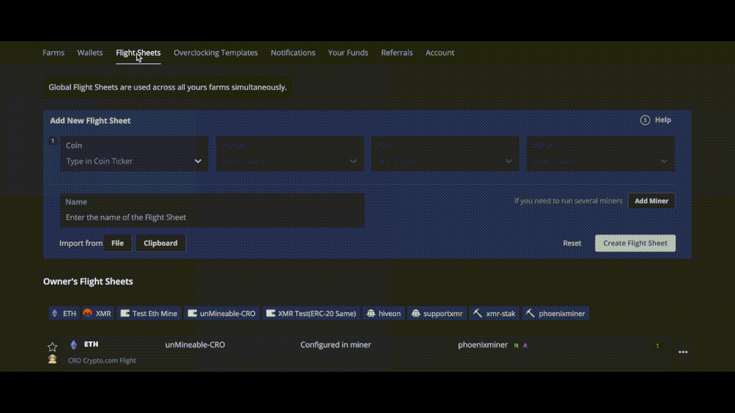Click CRO Crypto.com Flight name

point(102,360)
